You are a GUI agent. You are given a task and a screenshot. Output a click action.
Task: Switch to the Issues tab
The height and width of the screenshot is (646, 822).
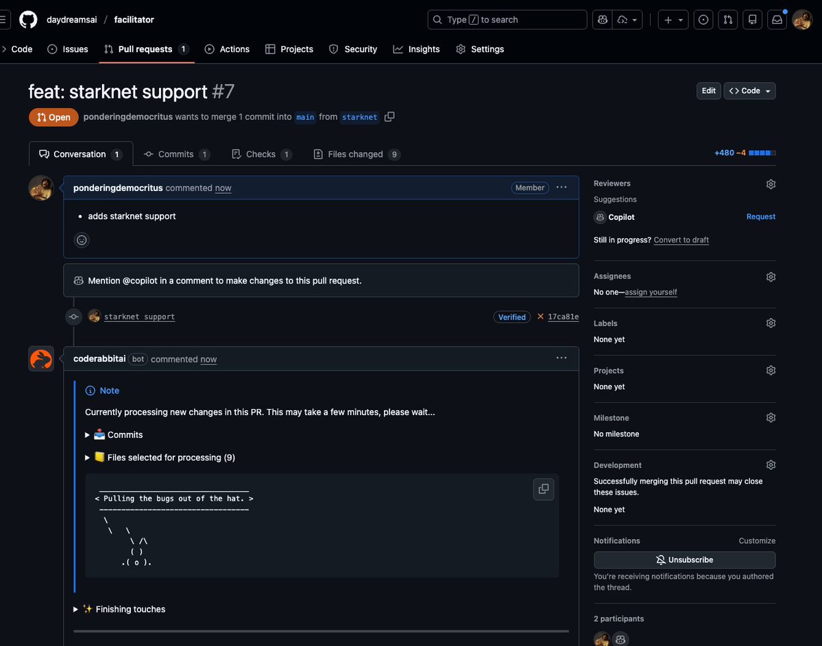point(68,49)
